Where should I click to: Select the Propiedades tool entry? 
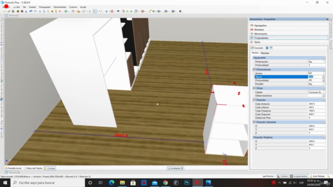(289, 38)
